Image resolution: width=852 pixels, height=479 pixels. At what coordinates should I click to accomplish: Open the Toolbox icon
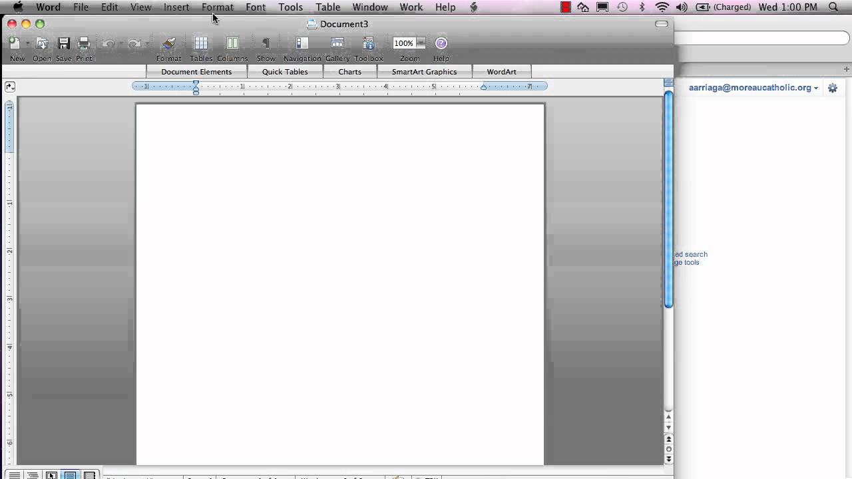[x=369, y=44]
